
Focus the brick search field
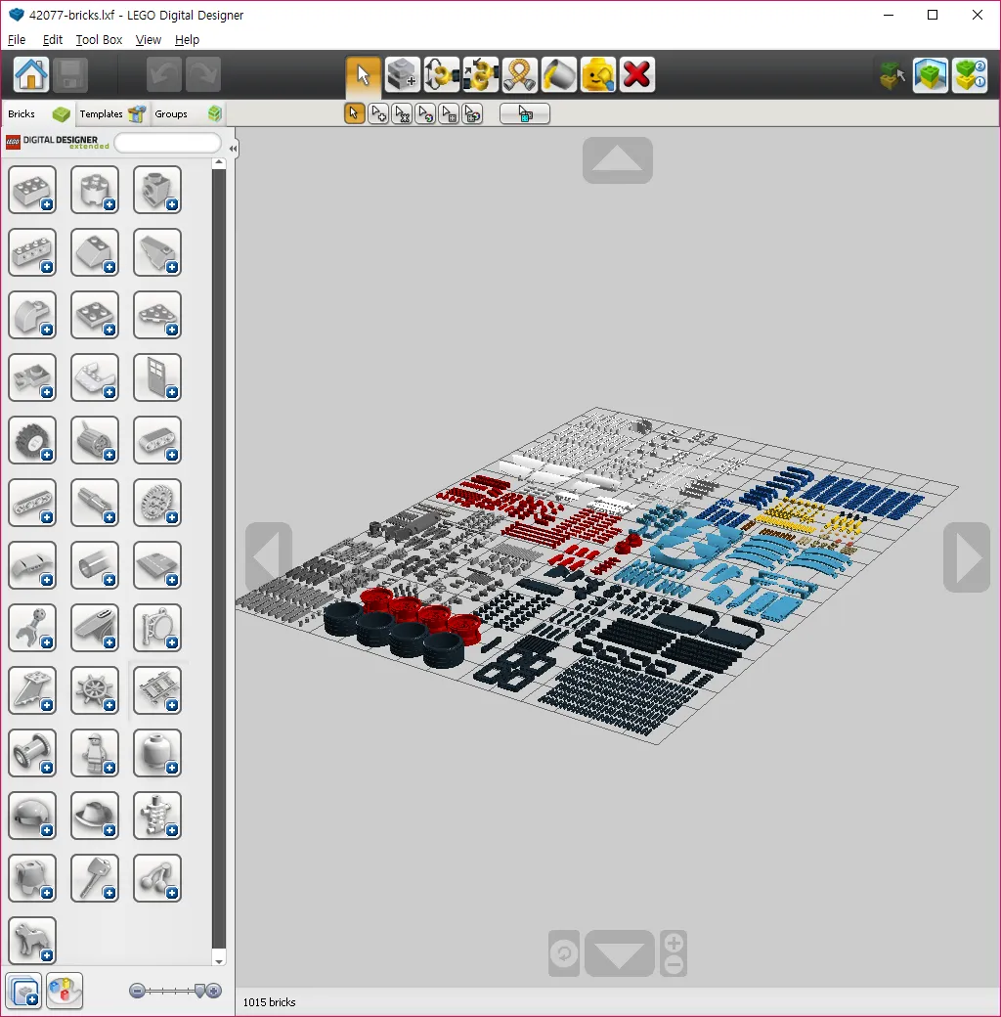pyautogui.click(x=168, y=143)
